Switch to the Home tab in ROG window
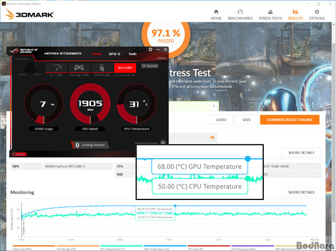The image size is (336, 251). click(x=97, y=54)
